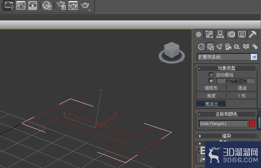The width and height of the screenshot is (261, 168).
Task: Select the Systems category icon
Action: (x=255, y=47)
